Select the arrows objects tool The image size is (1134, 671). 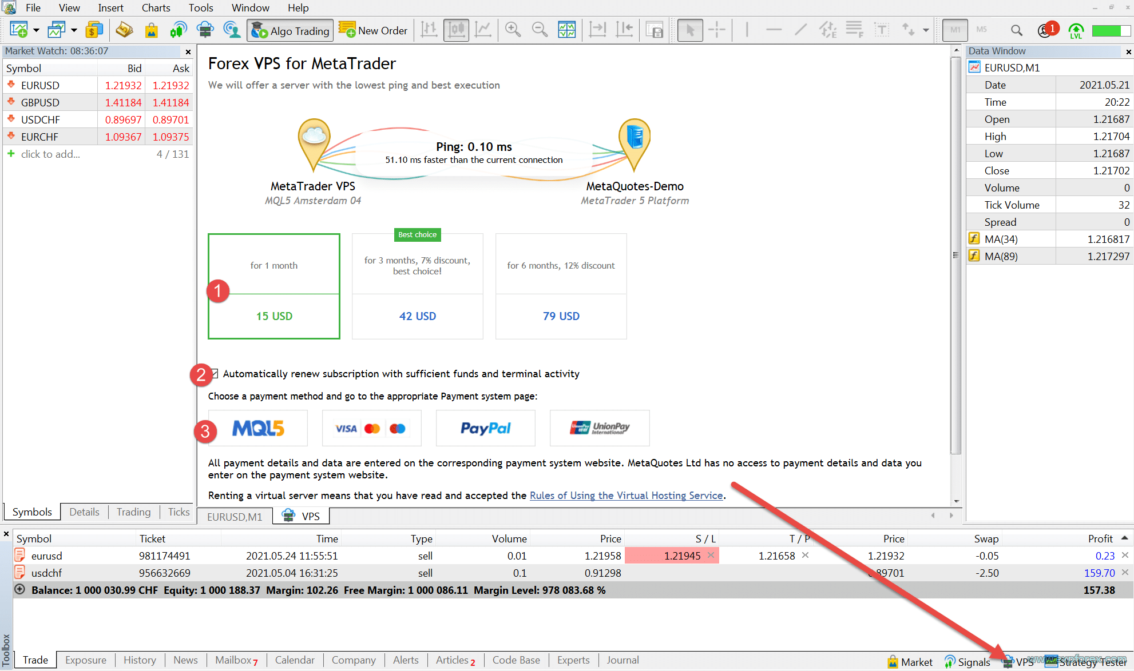pyautogui.click(x=908, y=30)
